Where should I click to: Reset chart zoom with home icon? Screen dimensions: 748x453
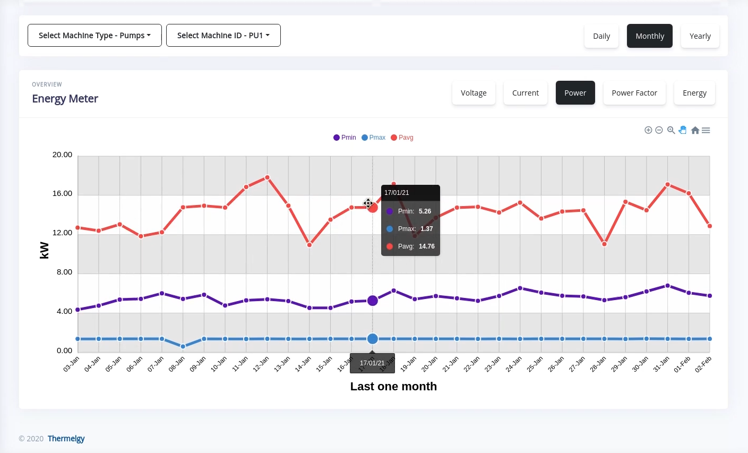click(695, 130)
